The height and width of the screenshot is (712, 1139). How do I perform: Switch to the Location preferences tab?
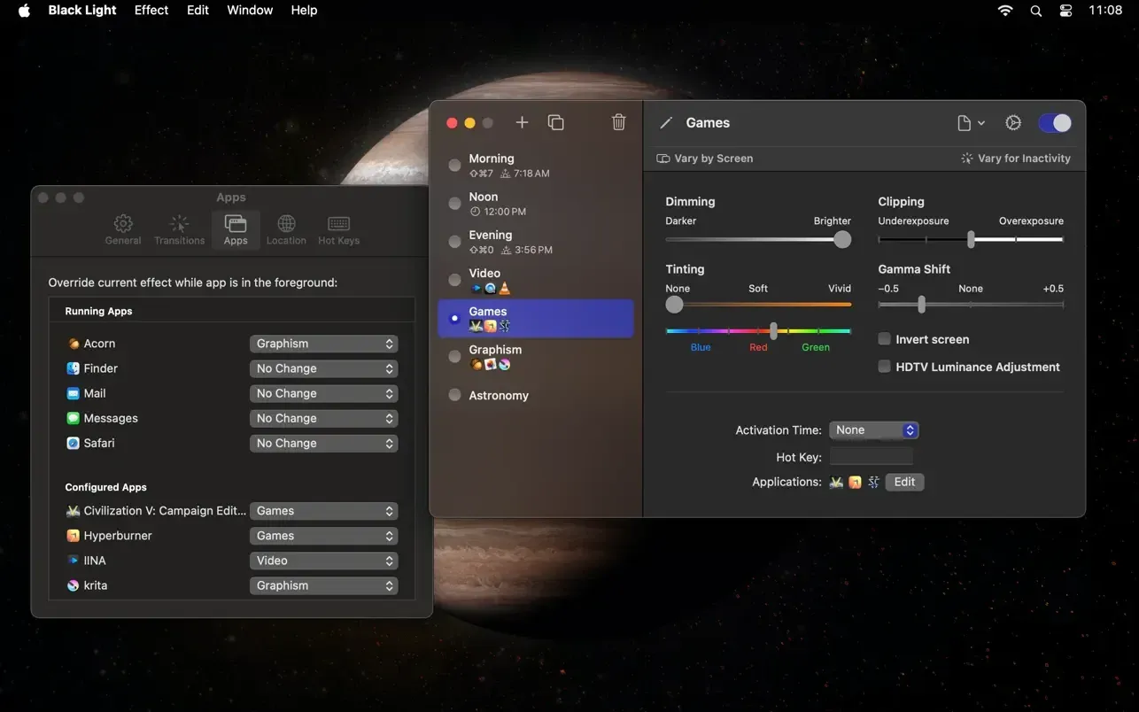[286, 229]
